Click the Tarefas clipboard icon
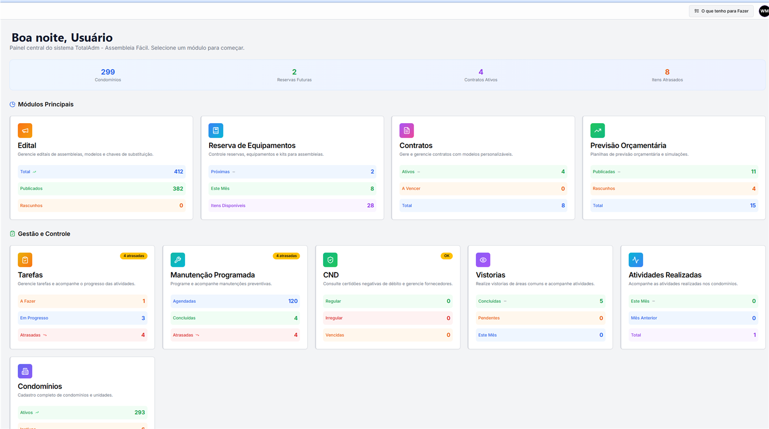The height and width of the screenshot is (429, 769). (25, 260)
